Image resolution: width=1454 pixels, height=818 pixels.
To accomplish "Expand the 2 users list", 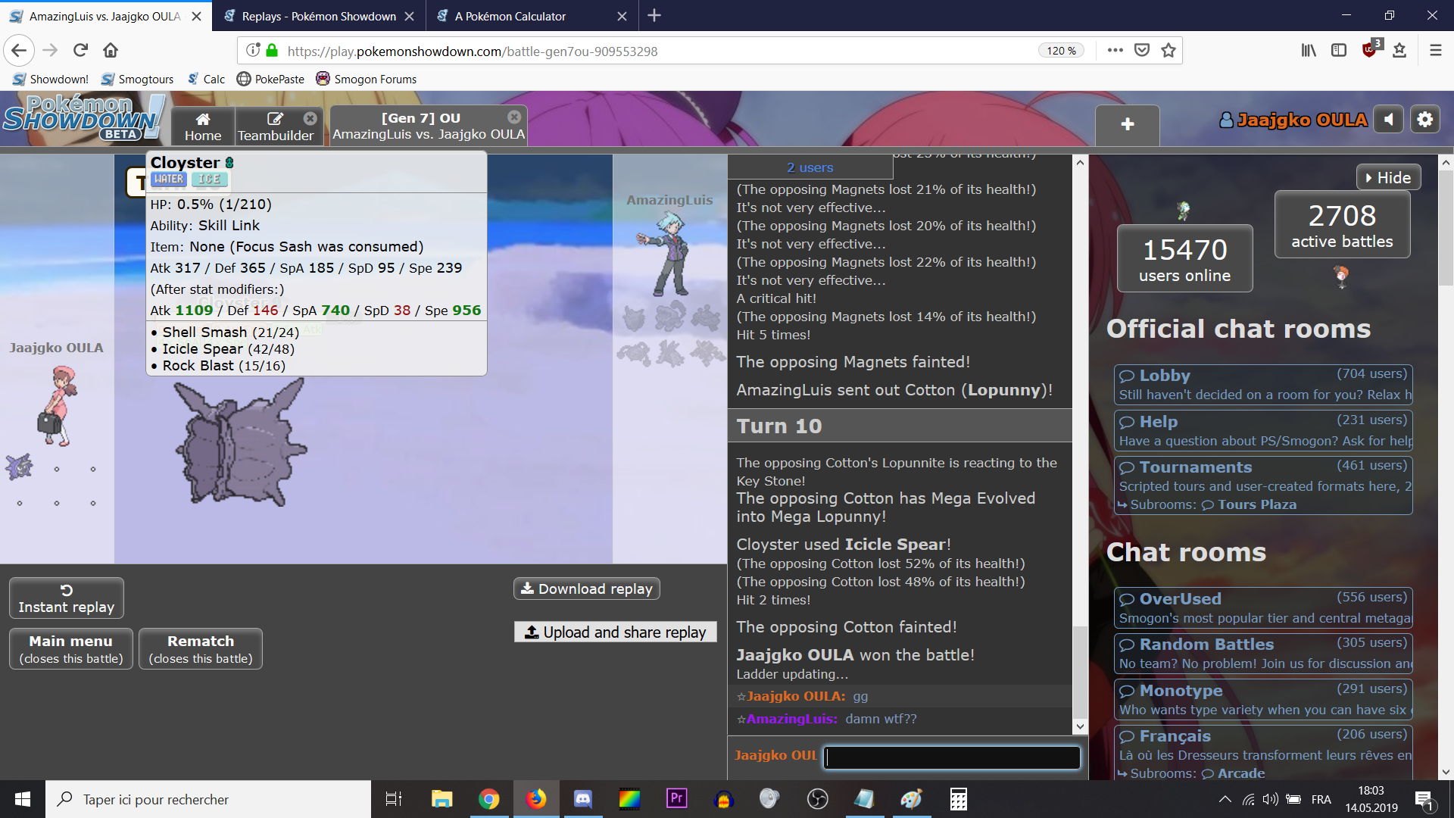I will coord(809,167).
